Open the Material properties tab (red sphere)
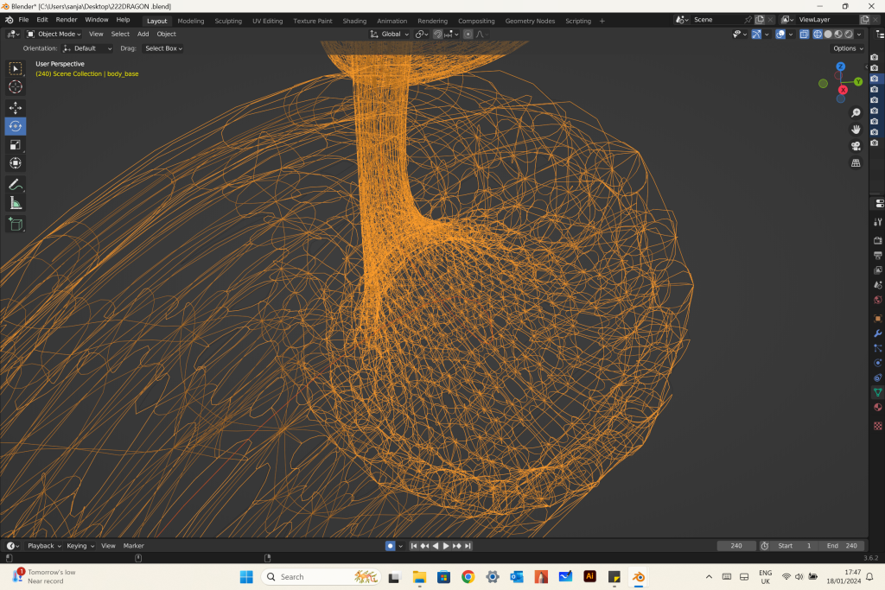The height and width of the screenshot is (590, 885). 878,407
